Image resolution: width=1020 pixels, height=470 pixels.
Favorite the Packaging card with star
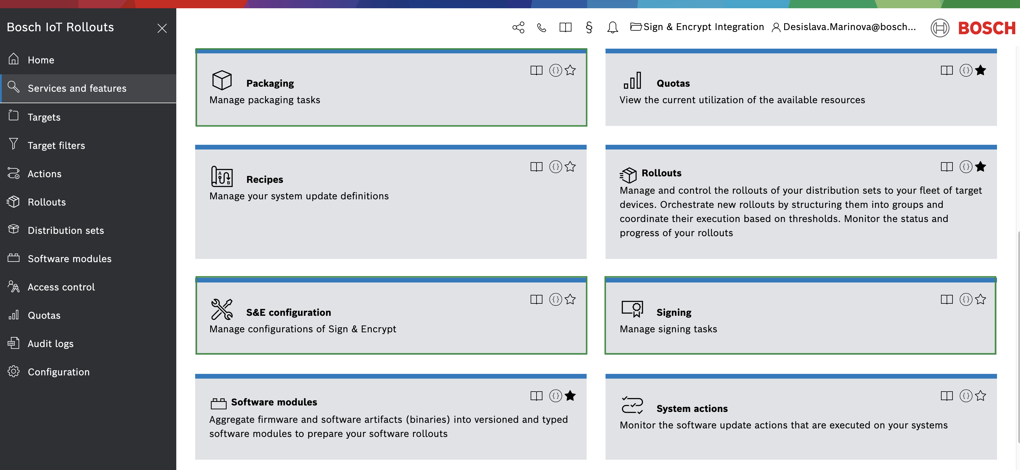click(570, 70)
